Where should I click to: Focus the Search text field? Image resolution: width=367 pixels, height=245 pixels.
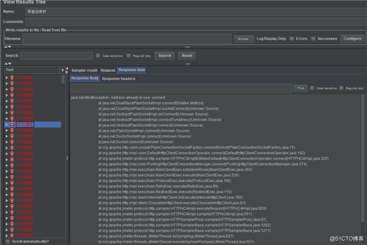[x=56, y=56]
